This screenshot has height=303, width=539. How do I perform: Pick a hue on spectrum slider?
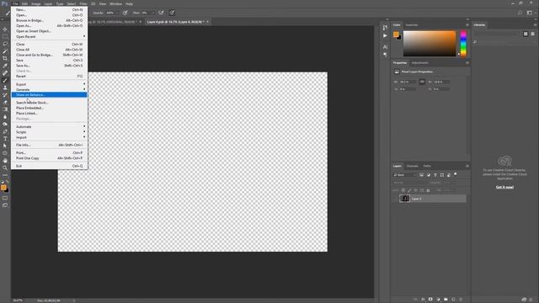(463, 43)
